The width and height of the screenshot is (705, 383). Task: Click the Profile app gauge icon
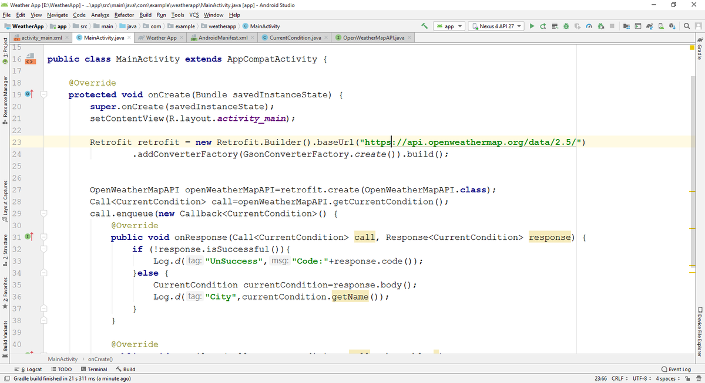coord(589,26)
